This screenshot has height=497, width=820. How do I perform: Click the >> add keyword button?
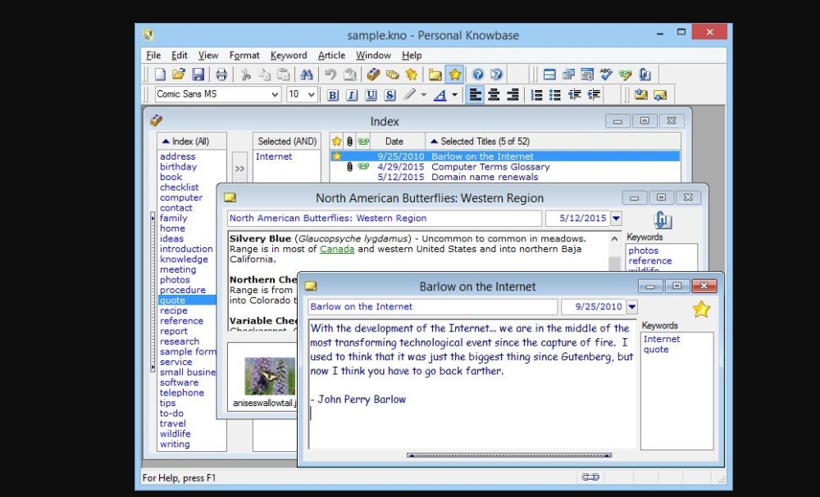point(239,169)
